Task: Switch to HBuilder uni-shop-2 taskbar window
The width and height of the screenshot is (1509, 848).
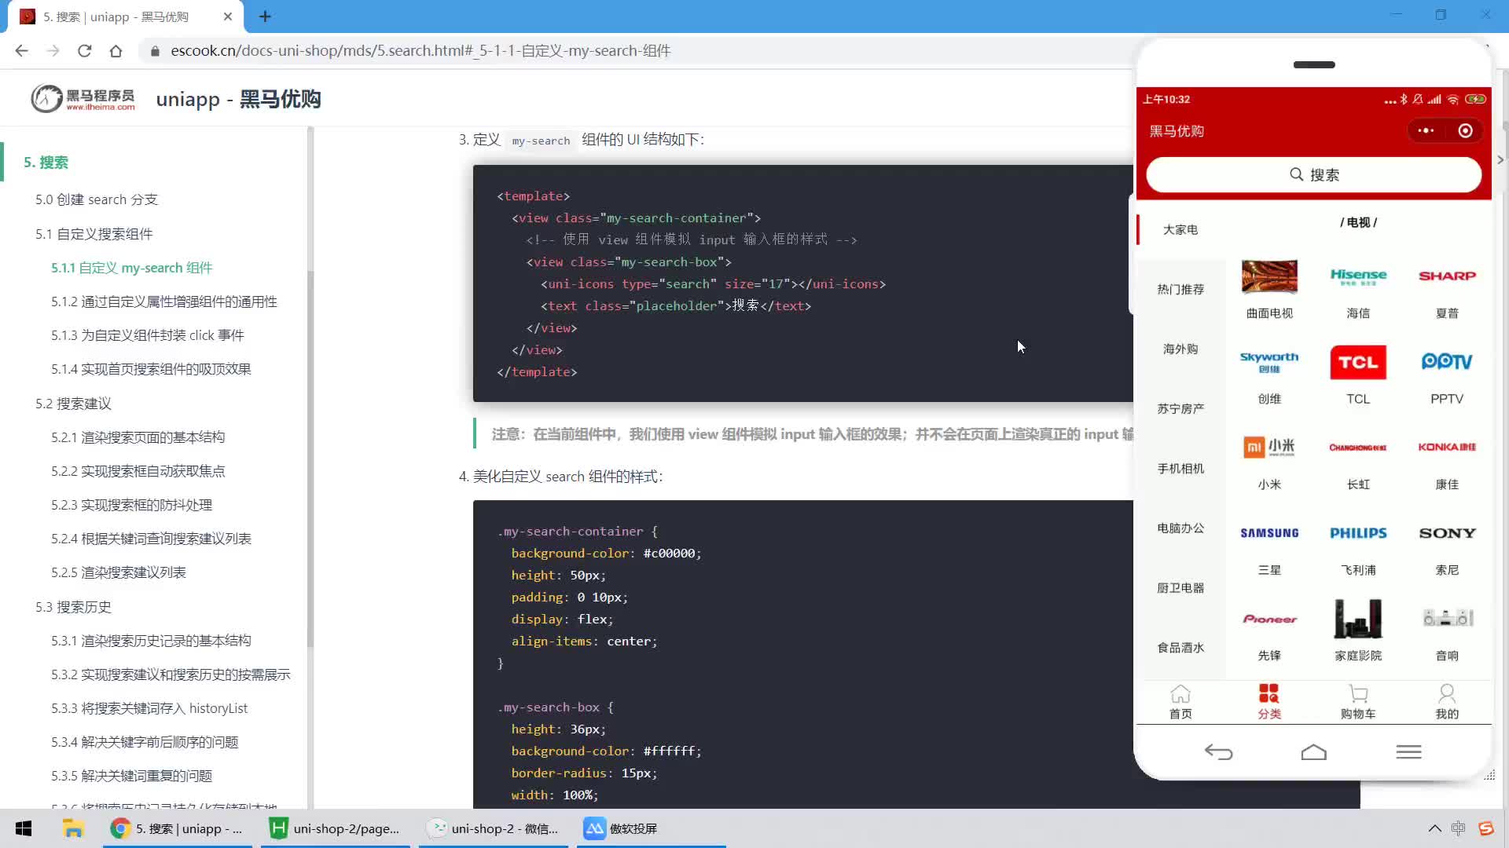Action: (336, 828)
